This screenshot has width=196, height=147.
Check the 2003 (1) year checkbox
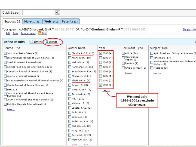coord(100,76)
